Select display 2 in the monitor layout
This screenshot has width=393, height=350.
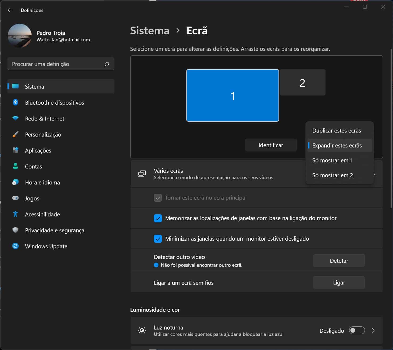pos(302,83)
